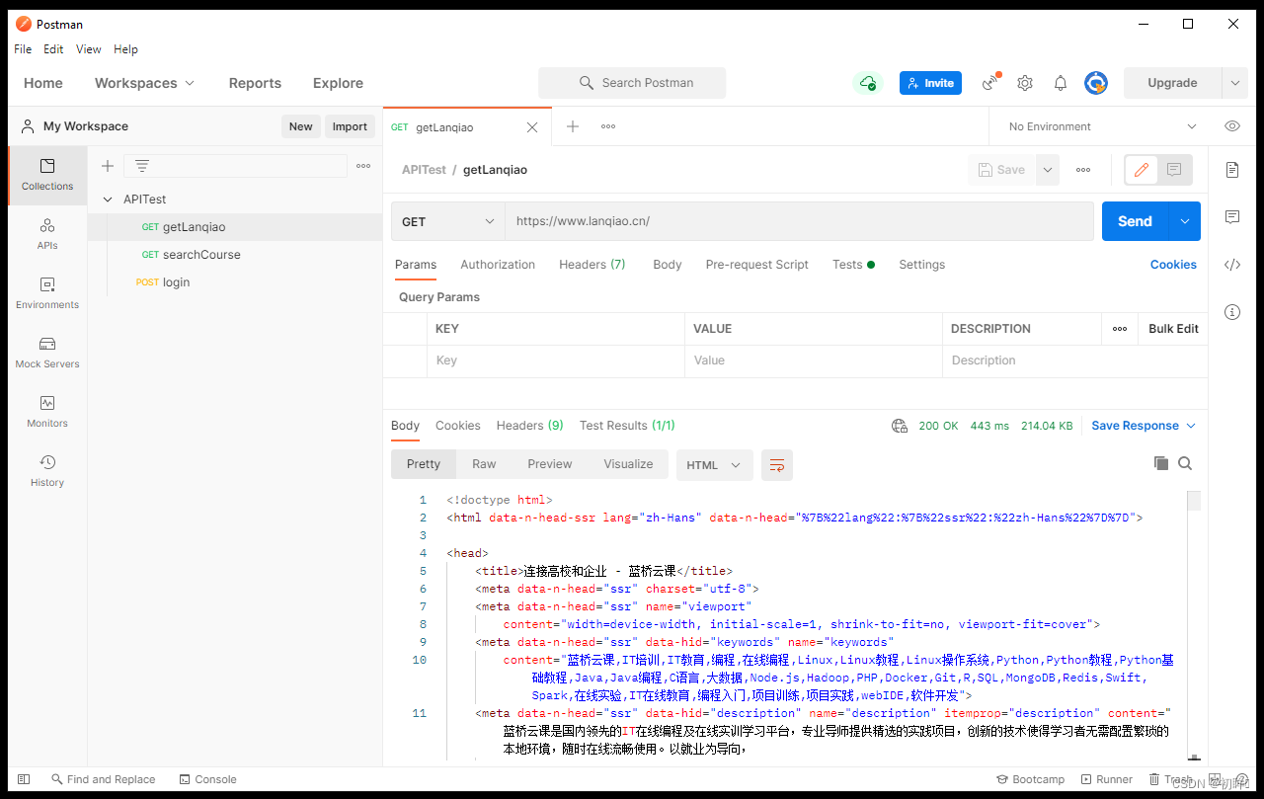Open the Save button dropdown arrow

[x=1048, y=170]
